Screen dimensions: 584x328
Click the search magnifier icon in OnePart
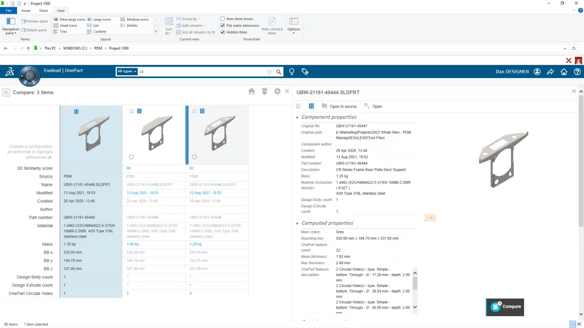[279, 72]
